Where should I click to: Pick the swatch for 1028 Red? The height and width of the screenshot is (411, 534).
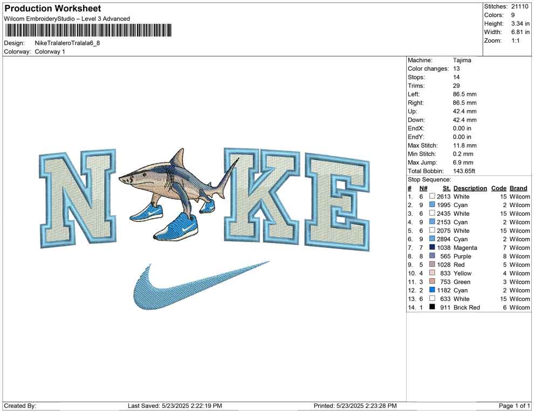tap(432, 264)
